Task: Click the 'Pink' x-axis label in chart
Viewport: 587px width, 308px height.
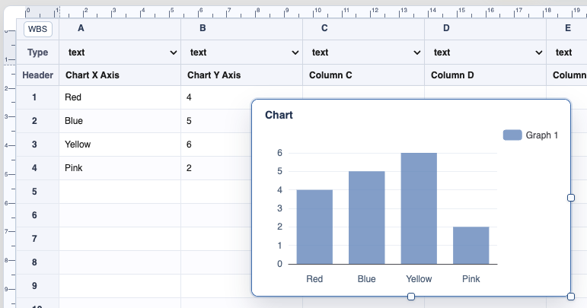Action: 471,279
